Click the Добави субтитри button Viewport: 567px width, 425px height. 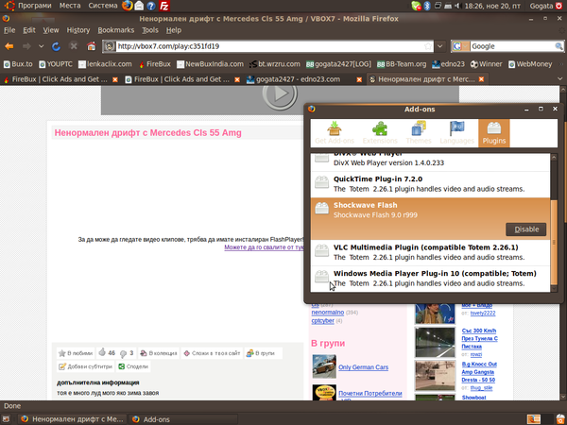tap(85, 366)
